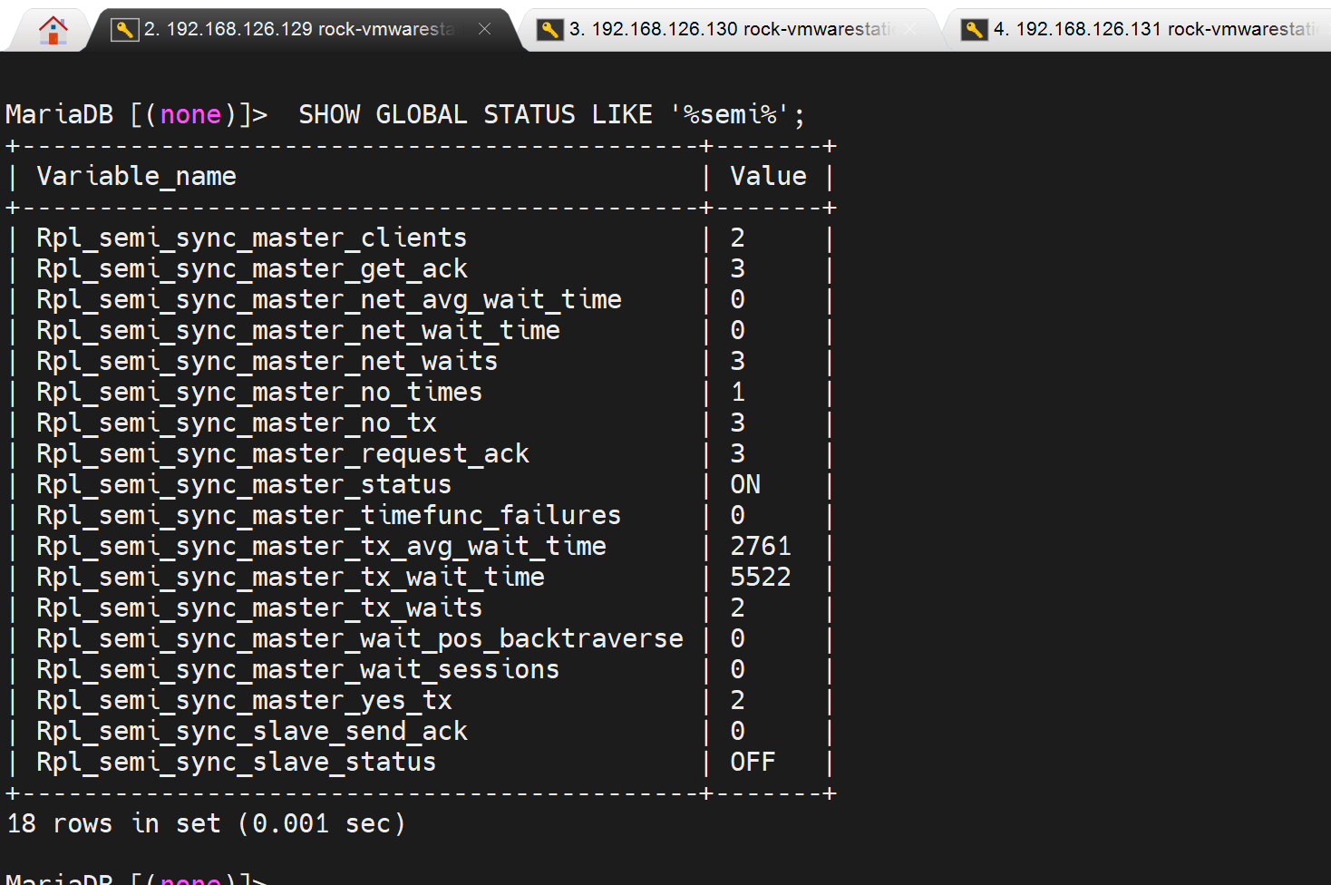
Task: Close the 192.168.126.129 session tab
Action: (x=485, y=29)
